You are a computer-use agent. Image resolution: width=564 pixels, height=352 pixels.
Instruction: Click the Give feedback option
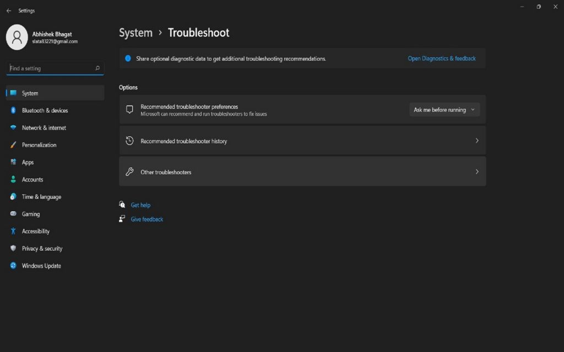pos(147,219)
